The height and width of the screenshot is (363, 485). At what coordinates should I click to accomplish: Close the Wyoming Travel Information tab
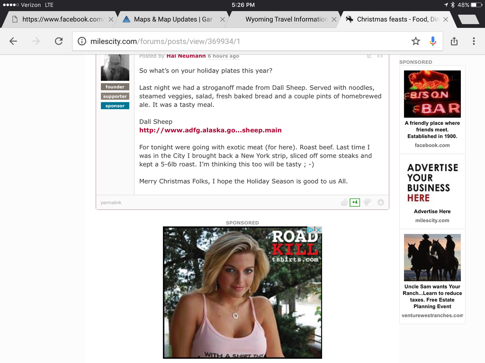334,19
